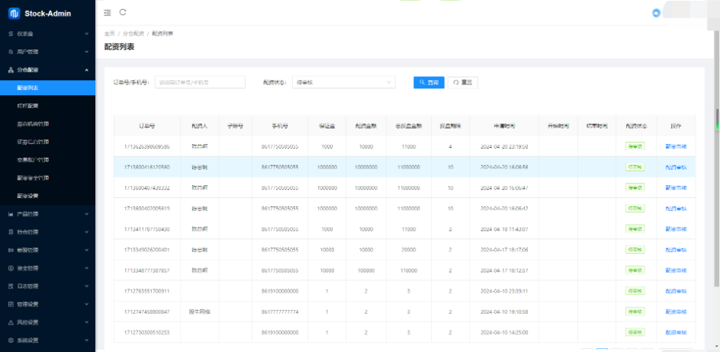Screen dimensions: 720x352
Task: Open the 管理设置 sidebar menu
Action: 48,304
